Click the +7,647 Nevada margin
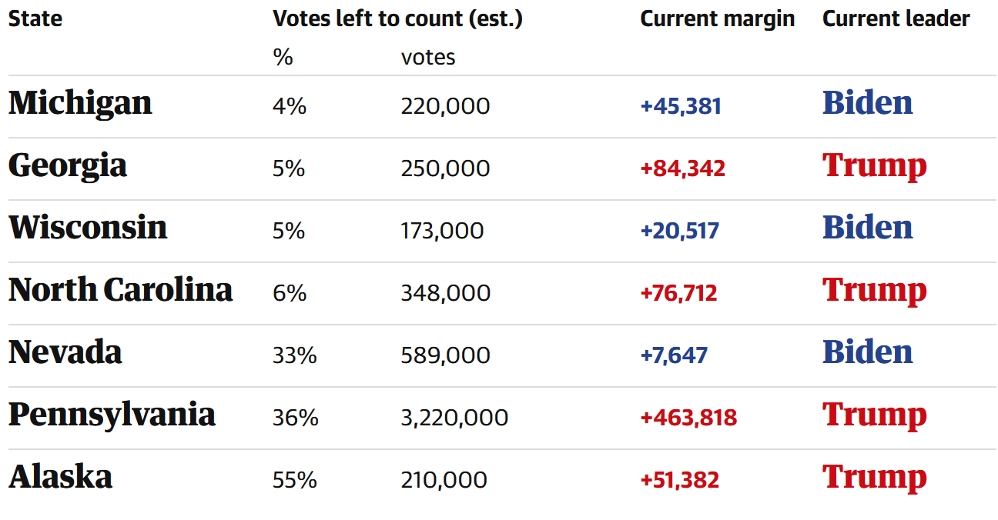This screenshot has height=520, width=998. coord(674,355)
